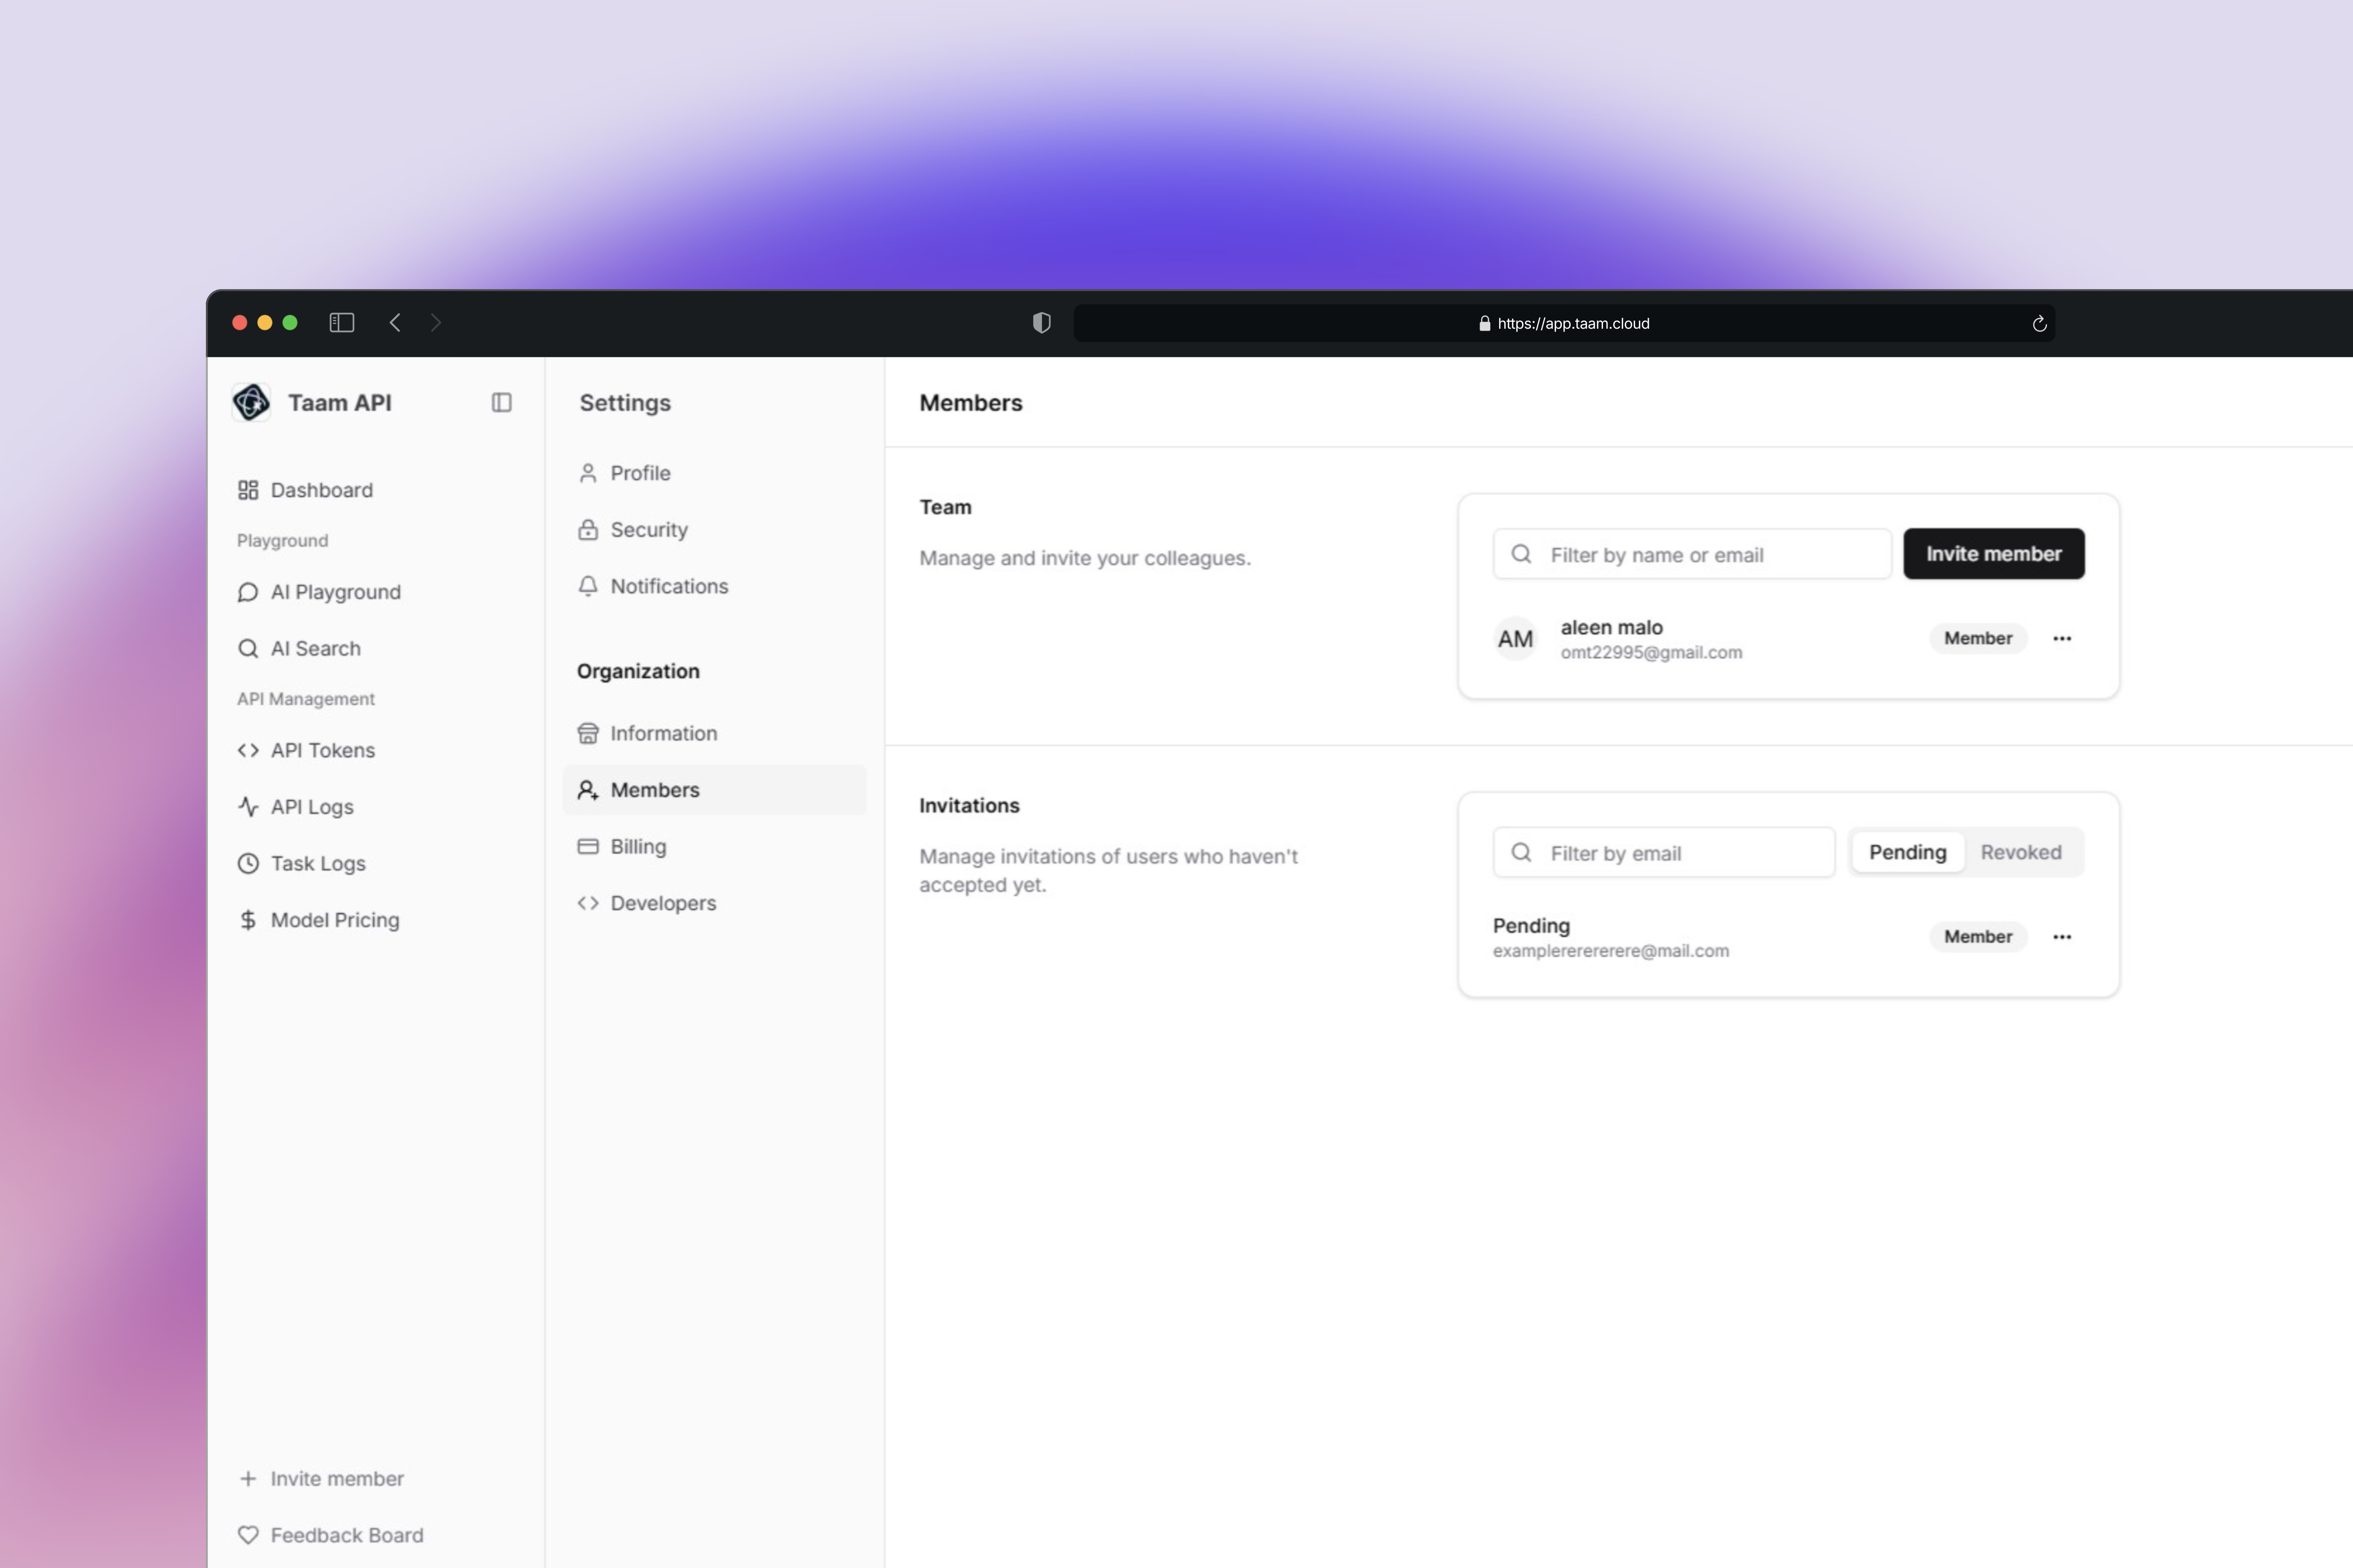Click the privacy shield icon
This screenshot has height=1568, width=2353.
(x=1041, y=323)
